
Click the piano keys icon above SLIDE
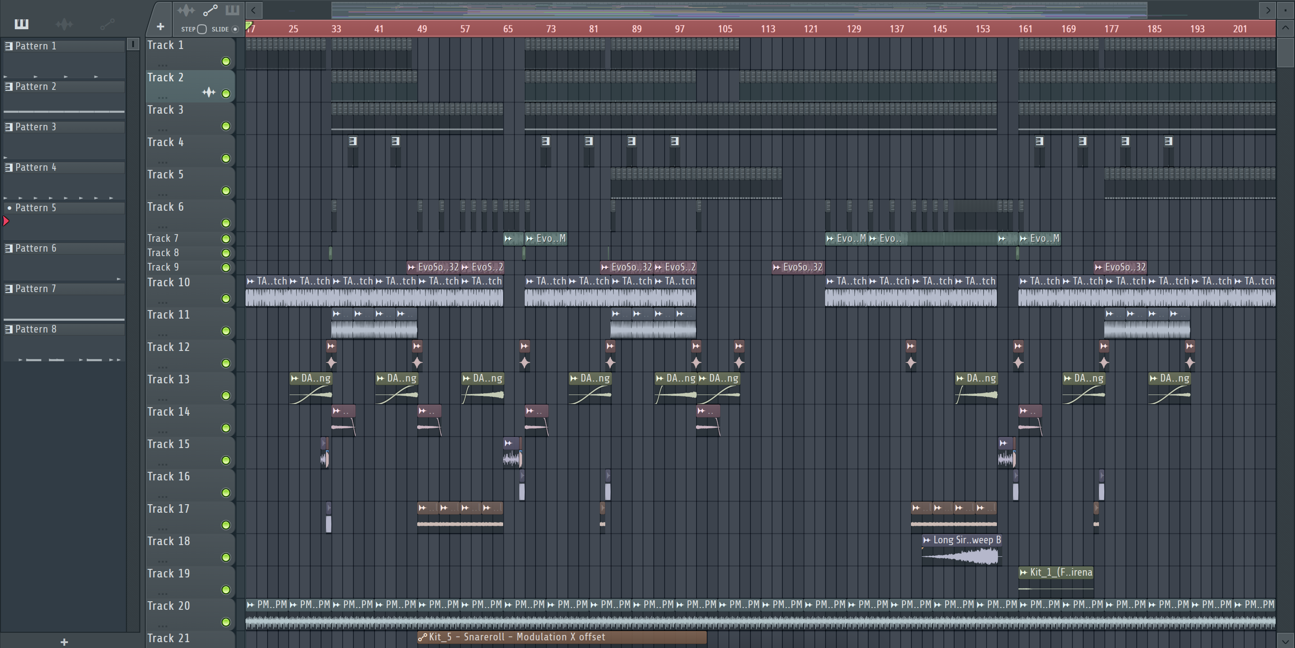click(x=232, y=10)
